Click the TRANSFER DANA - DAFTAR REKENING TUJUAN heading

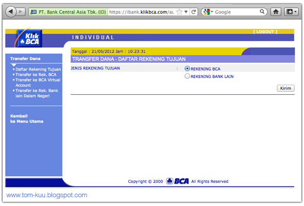[129, 59]
